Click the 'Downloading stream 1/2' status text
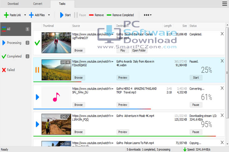The image size is (229, 152). click(x=203, y=116)
